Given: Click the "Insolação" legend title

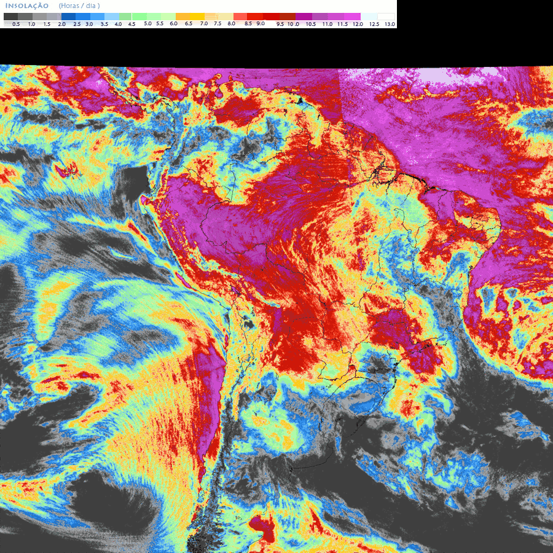Looking at the screenshot, I should [x=27, y=6].
